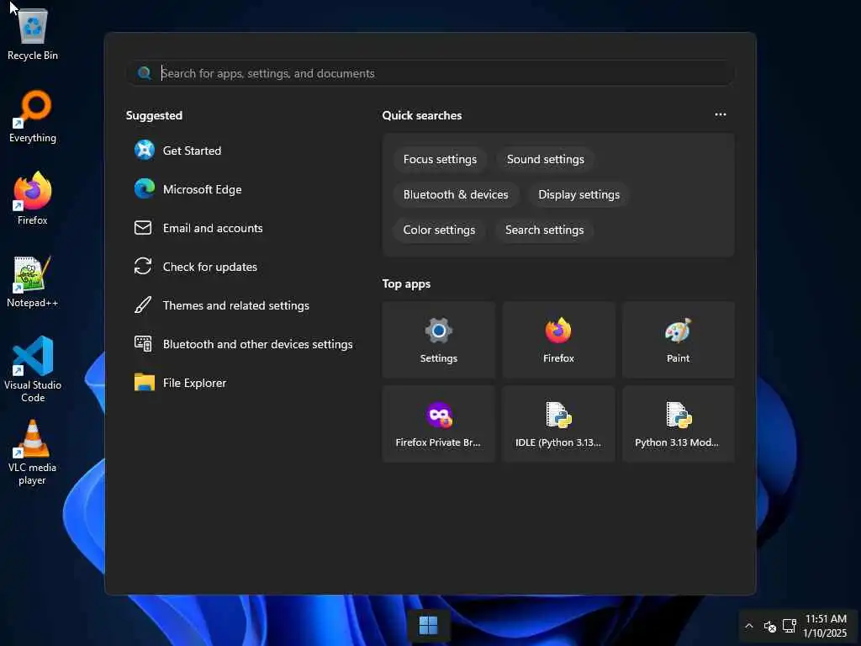861x646 pixels.
Task: Click the Suggested heading text
Action: point(155,115)
